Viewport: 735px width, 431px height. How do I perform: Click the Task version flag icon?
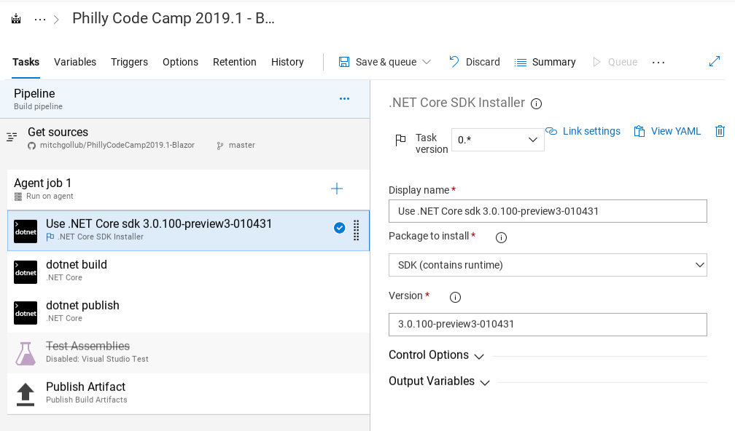400,140
